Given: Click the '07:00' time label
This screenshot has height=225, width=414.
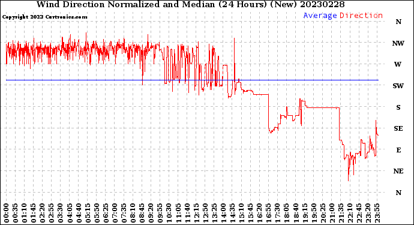Looking at the screenshot, I should (115, 213).
